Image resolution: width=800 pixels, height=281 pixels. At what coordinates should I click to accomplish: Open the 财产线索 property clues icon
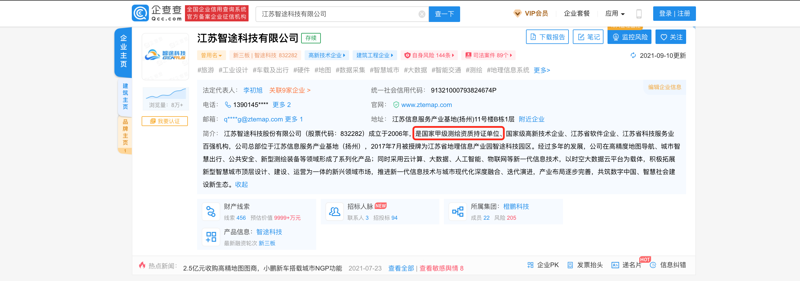211,212
